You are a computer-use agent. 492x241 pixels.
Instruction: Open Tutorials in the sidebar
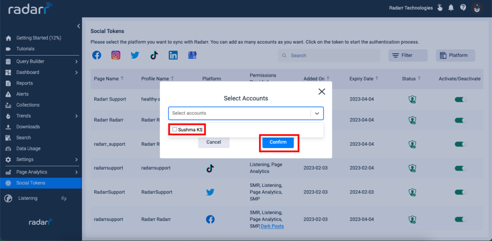coord(25,49)
